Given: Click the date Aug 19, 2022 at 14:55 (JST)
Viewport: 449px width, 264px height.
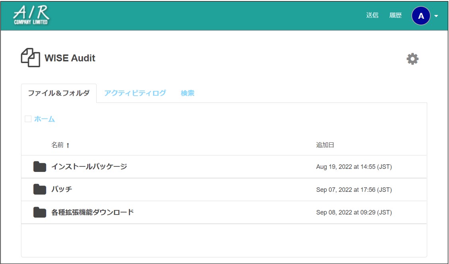Looking at the screenshot, I should [x=354, y=167].
